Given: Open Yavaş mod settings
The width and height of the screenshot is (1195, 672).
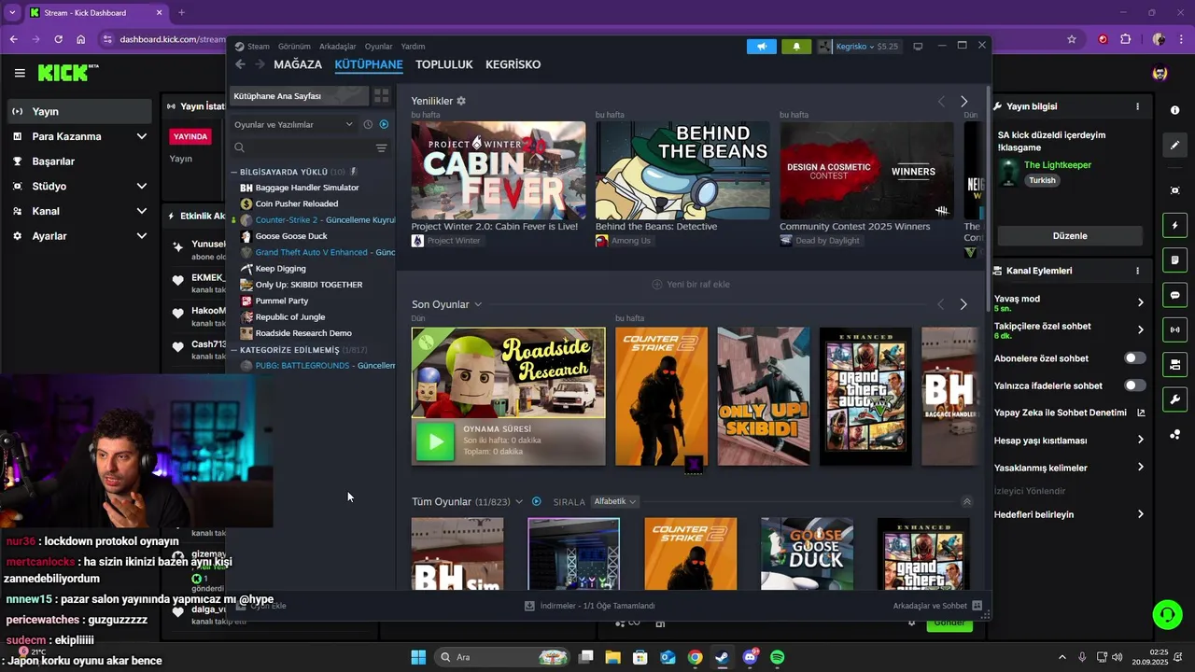Looking at the screenshot, I should [x=1068, y=302].
